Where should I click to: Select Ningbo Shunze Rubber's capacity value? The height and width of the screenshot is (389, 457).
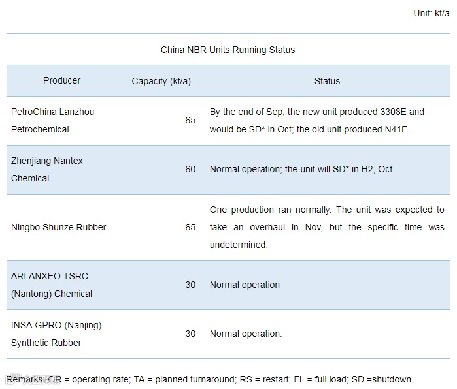(190, 227)
